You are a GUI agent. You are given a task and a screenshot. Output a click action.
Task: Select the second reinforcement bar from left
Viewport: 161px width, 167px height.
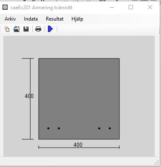(x=59, y=128)
